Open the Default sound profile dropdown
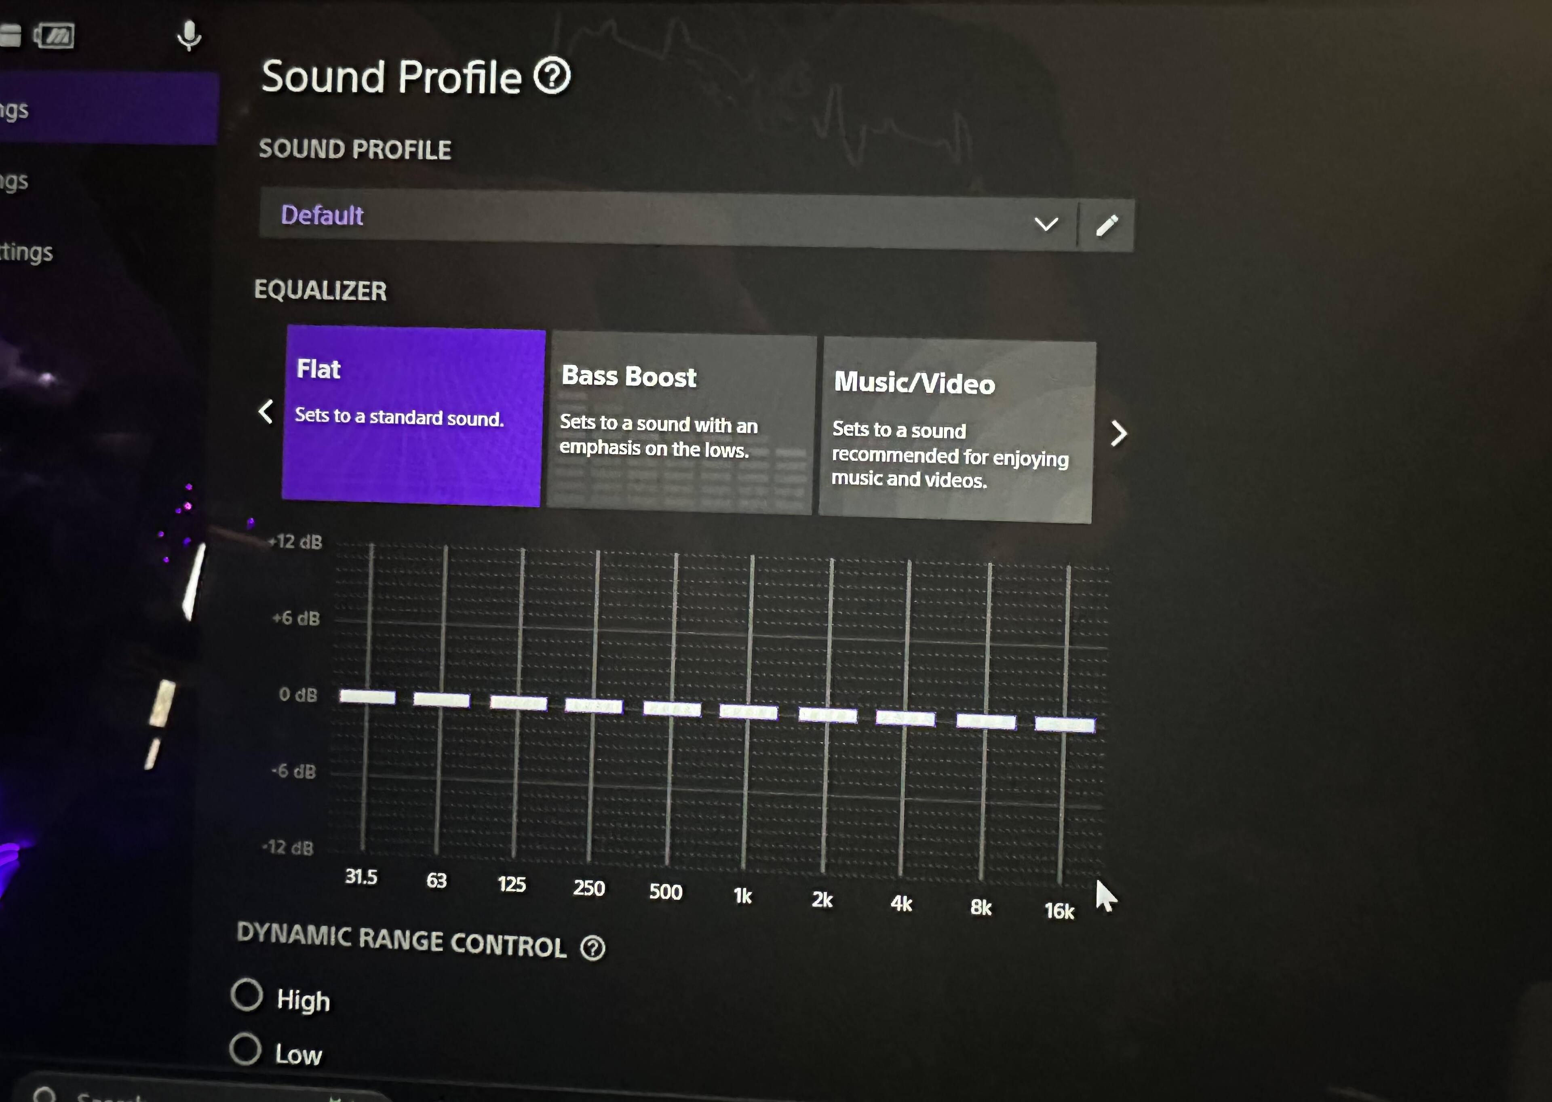This screenshot has height=1102, width=1552. coord(645,219)
